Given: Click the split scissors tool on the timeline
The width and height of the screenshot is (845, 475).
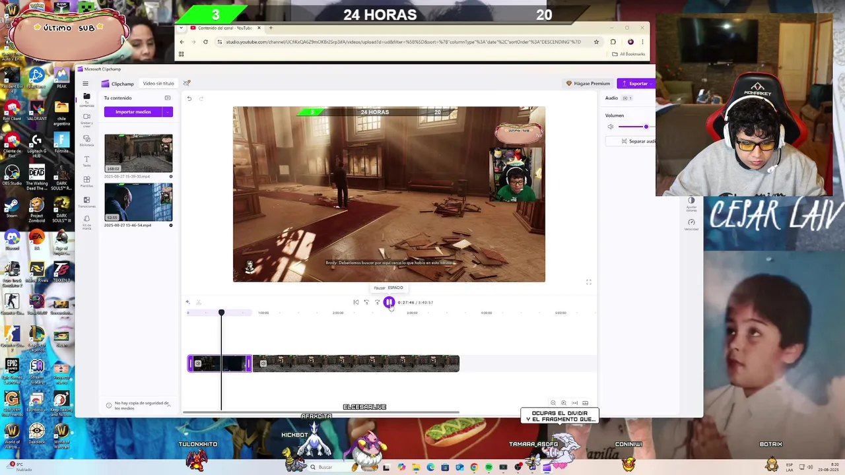Looking at the screenshot, I should (x=199, y=302).
